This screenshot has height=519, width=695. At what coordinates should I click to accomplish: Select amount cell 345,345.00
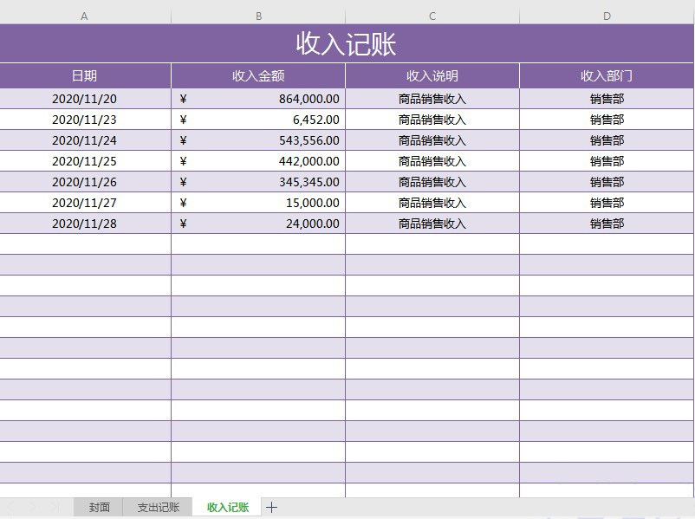coord(258,182)
